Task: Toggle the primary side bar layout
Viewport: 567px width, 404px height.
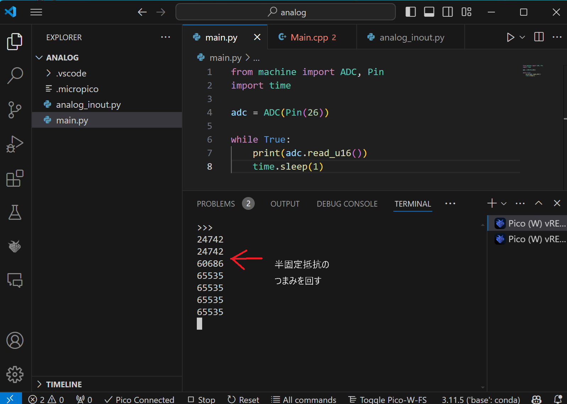Action: tap(411, 12)
